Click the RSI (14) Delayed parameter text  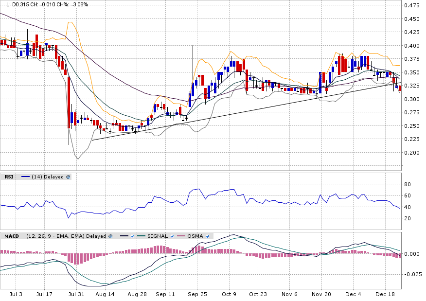(x=48, y=177)
